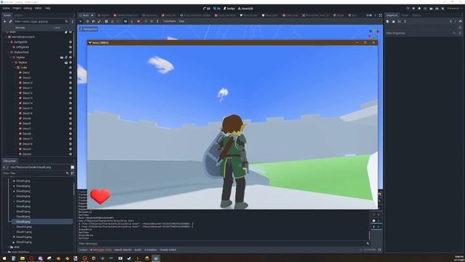This screenshot has width=465, height=262.
Task: Switch to the Script workspace
Action: (x=229, y=9)
